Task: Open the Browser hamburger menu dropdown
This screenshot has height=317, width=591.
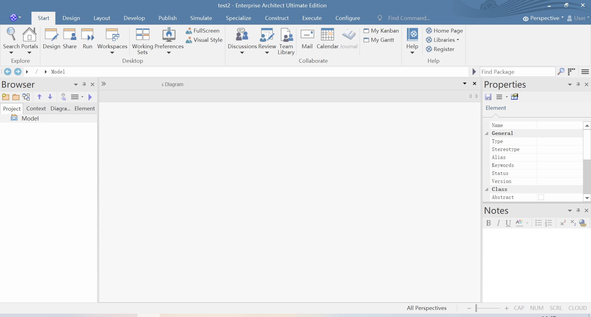Action: [77, 97]
